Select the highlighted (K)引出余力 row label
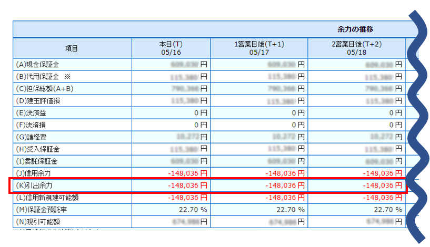This screenshot has height=247, width=430. coord(34,186)
